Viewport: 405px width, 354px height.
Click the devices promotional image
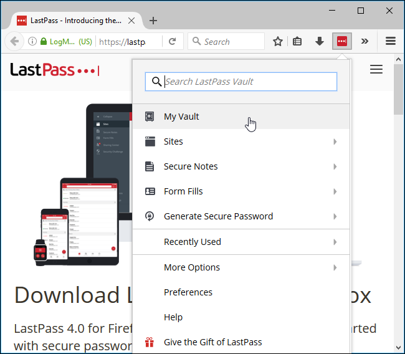[83, 184]
